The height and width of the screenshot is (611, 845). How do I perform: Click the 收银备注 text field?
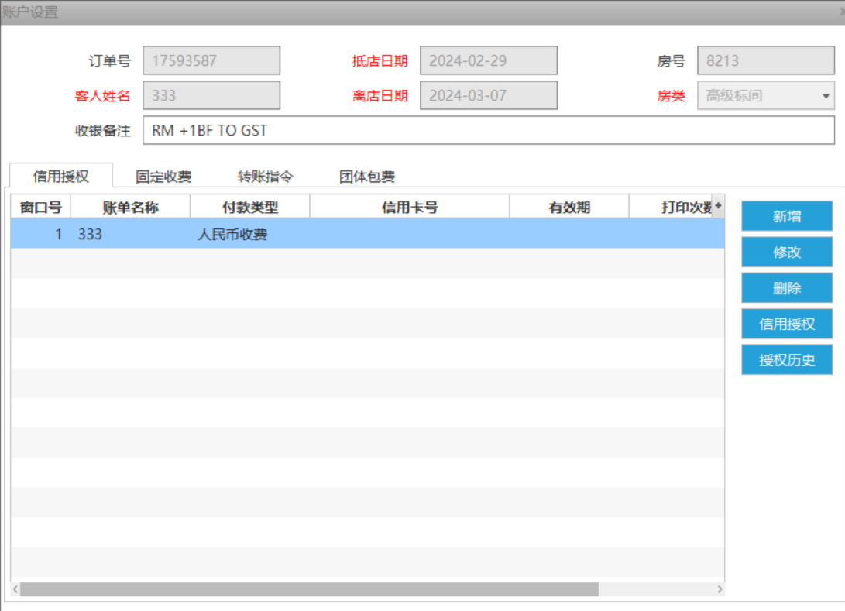point(488,131)
